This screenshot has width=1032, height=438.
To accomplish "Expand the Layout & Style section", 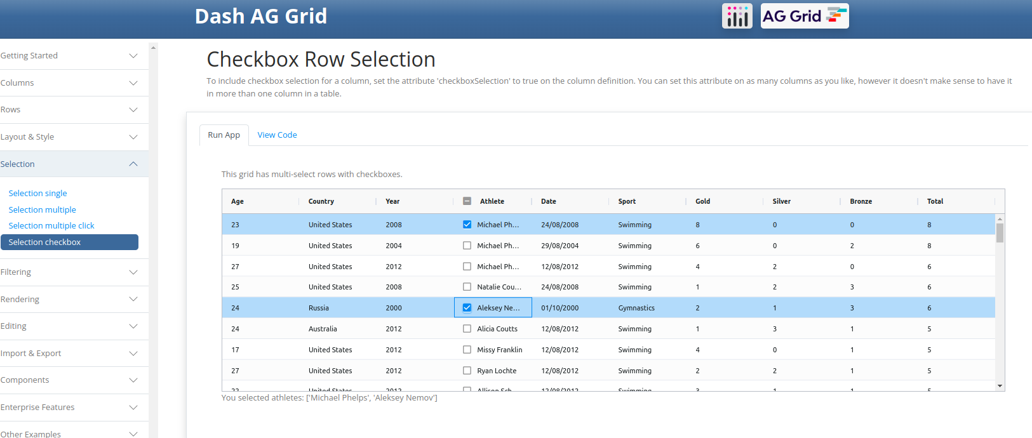I will point(74,137).
